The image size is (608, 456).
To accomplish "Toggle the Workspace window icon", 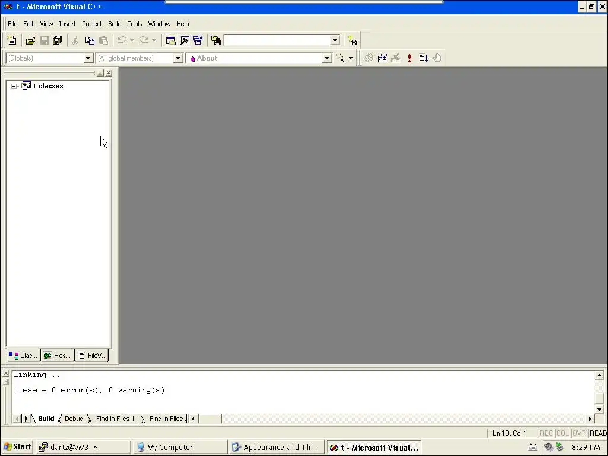I will [170, 40].
